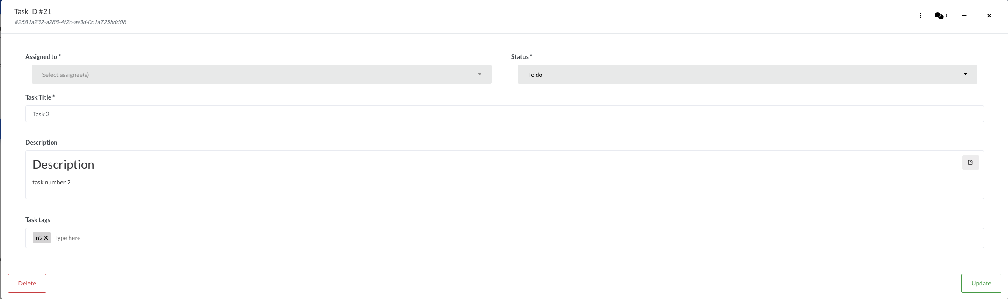Click the arrow on the assignee dropdown
This screenshot has width=1008, height=299.
pyautogui.click(x=479, y=74)
